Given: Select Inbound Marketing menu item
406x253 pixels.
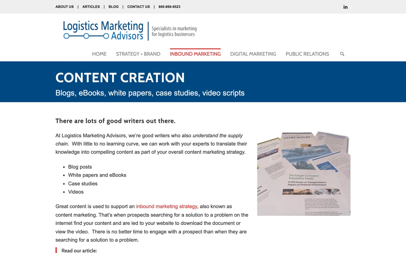Looking at the screenshot, I should pos(195,54).
